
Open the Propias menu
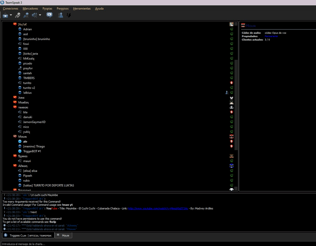(x=47, y=8)
